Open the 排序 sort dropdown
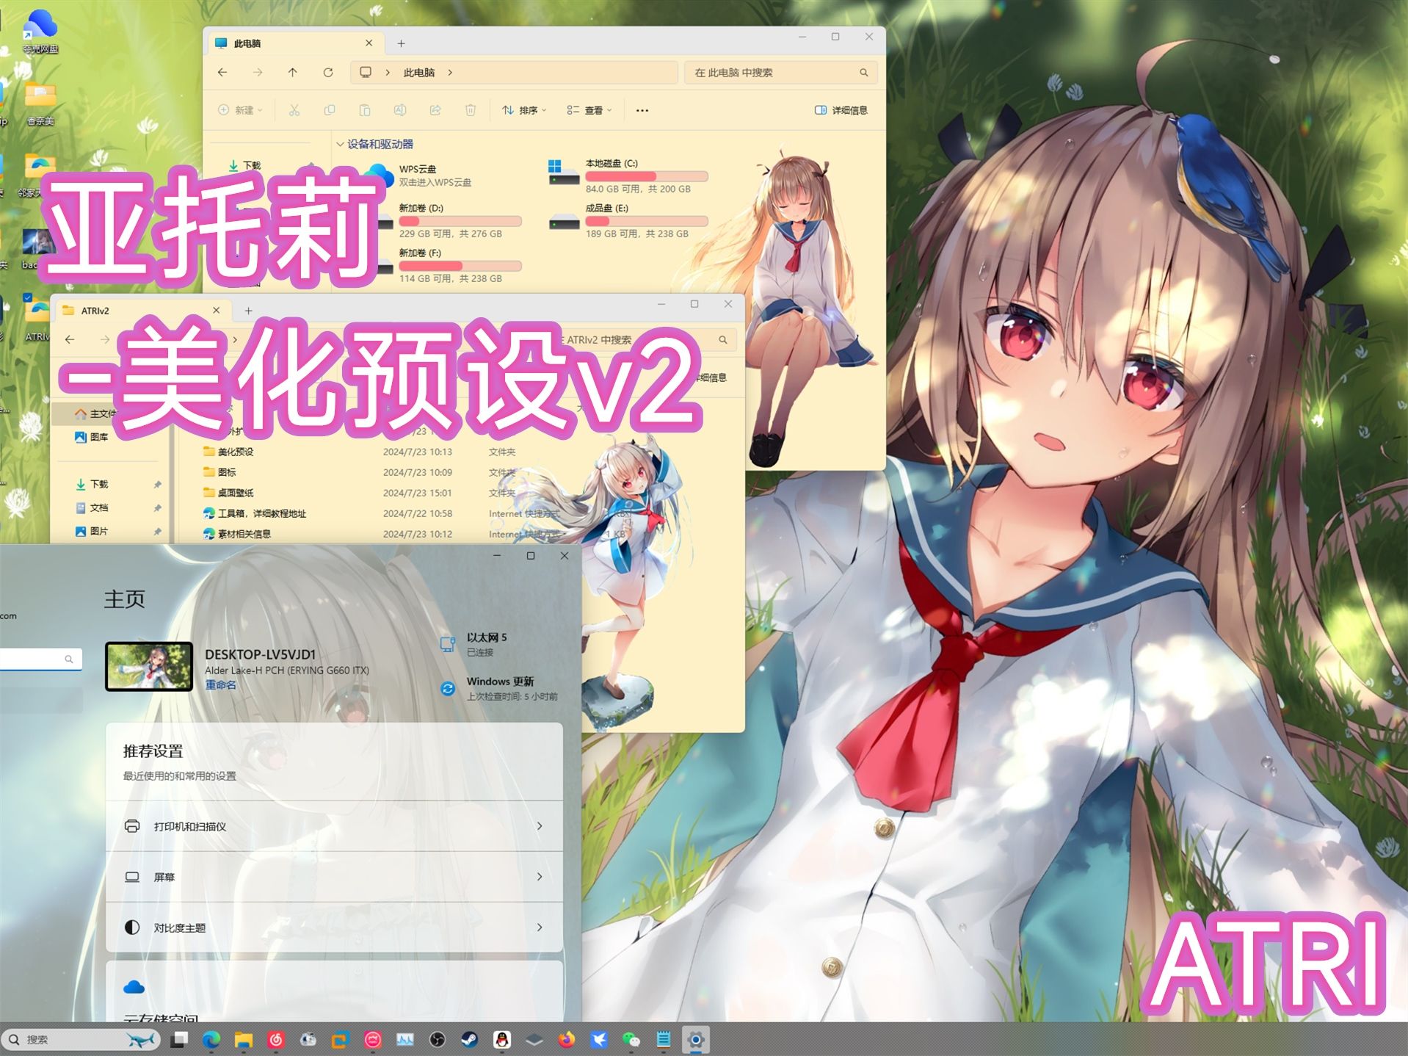The width and height of the screenshot is (1408, 1056). [524, 109]
